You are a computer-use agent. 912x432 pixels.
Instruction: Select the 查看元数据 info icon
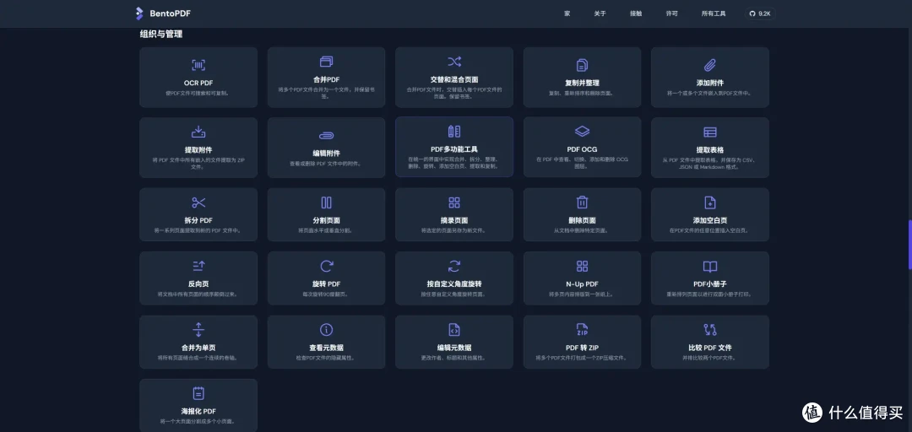tap(326, 330)
